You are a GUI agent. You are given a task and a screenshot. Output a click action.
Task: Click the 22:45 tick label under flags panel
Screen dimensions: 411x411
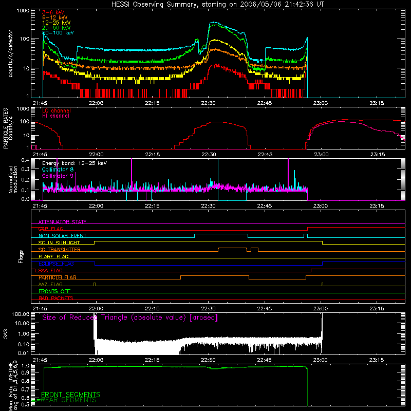(x=265, y=309)
